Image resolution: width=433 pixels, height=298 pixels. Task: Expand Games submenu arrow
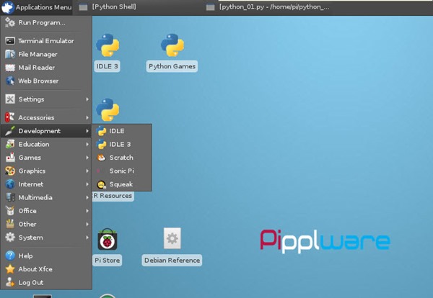point(87,158)
